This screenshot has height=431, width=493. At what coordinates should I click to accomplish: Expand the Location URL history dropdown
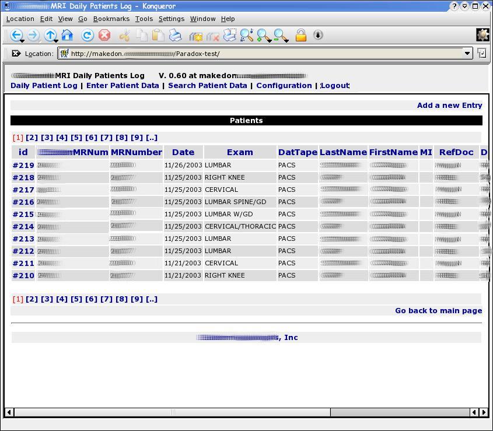pyautogui.click(x=467, y=54)
